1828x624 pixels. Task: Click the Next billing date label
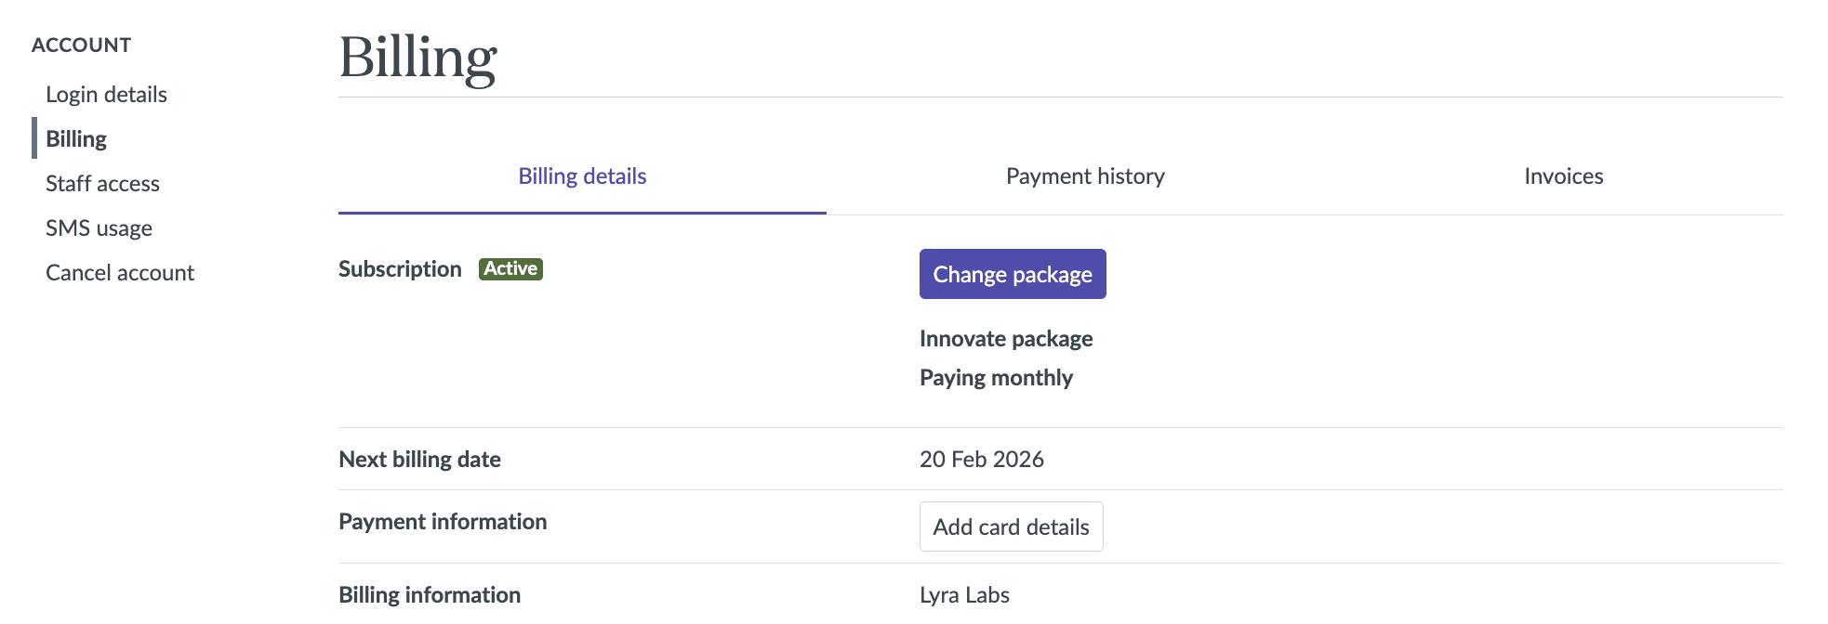coord(419,460)
